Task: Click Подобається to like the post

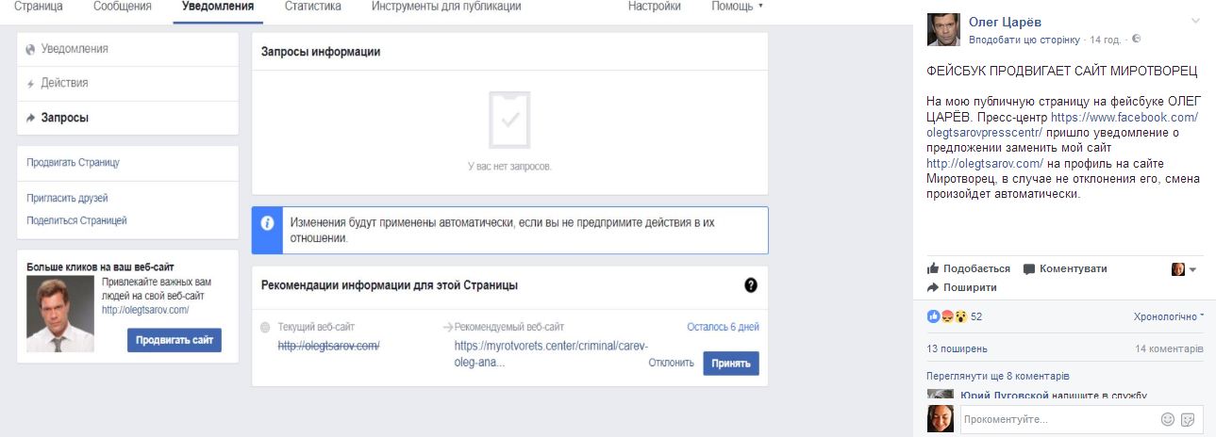Action: (x=969, y=268)
